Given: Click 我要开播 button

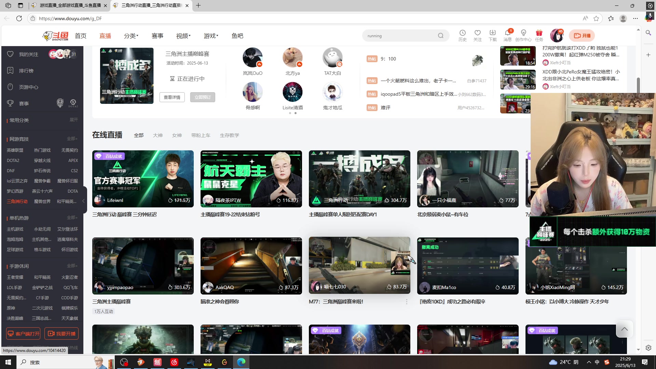Looking at the screenshot, I should (61, 334).
